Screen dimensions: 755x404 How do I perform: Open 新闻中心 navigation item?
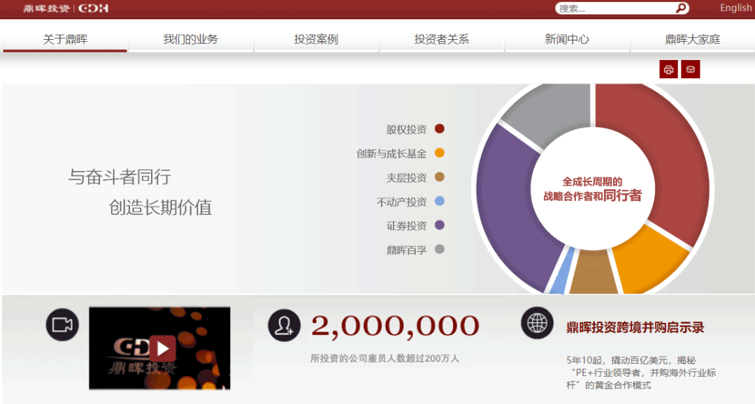click(567, 39)
